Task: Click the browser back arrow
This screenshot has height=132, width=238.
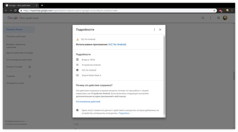Action: (6, 11)
